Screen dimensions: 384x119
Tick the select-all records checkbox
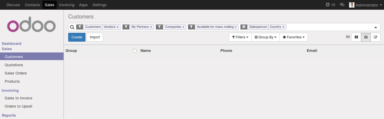pos(135,51)
